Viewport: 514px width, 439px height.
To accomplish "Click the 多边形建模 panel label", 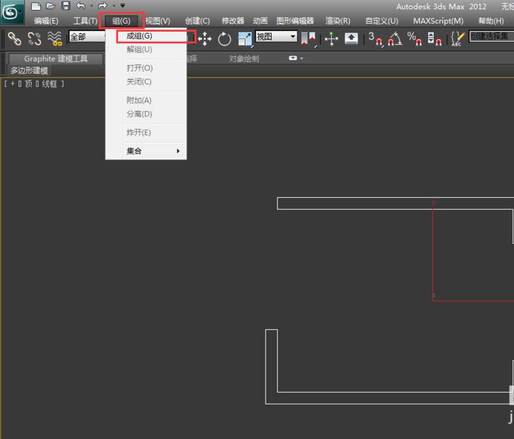I will pos(29,70).
